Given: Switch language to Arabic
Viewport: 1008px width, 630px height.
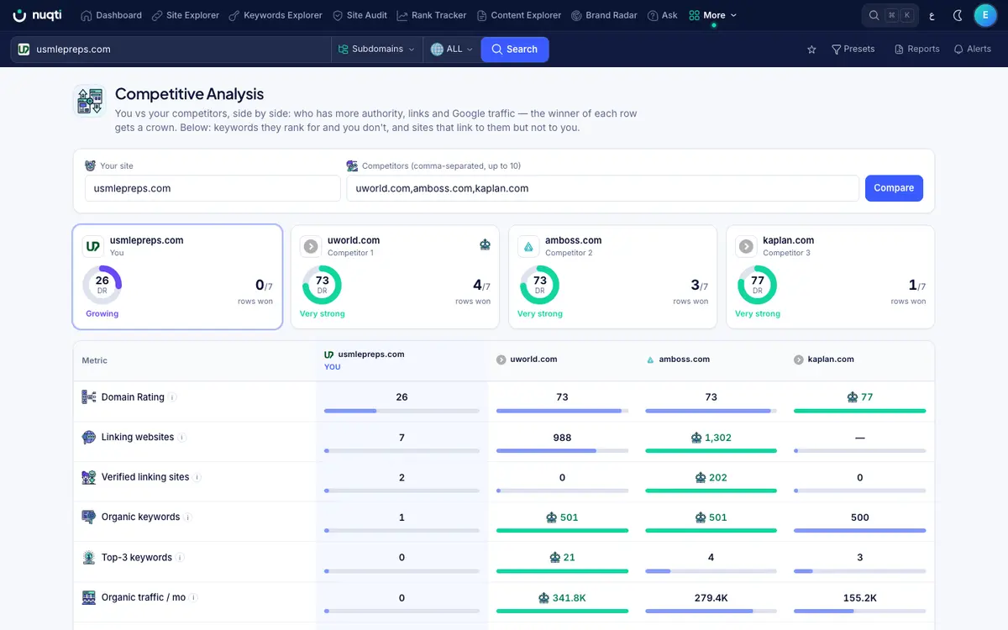Looking at the screenshot, I should click(931, 15).
